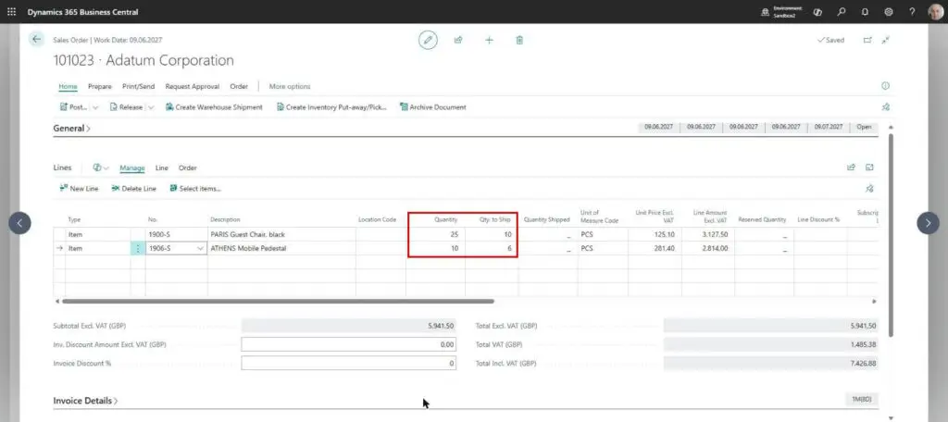This screenshot has height=422, width=948.
Task: Open the Order tab in the header
Action: pyautogui.click(x=239, y=86)
